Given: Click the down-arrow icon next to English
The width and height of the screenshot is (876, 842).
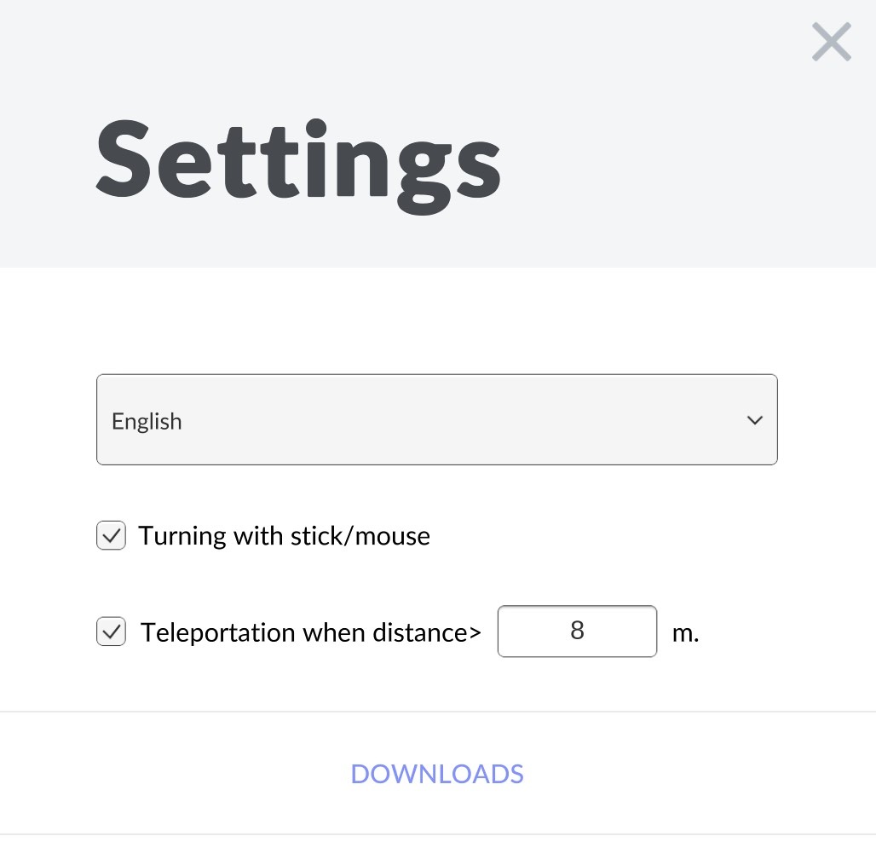Looking at the screenshot, I should coord(754,420).
